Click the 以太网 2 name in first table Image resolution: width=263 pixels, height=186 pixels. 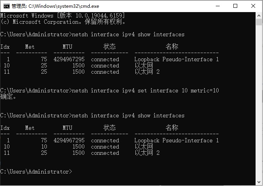point(147,72)
